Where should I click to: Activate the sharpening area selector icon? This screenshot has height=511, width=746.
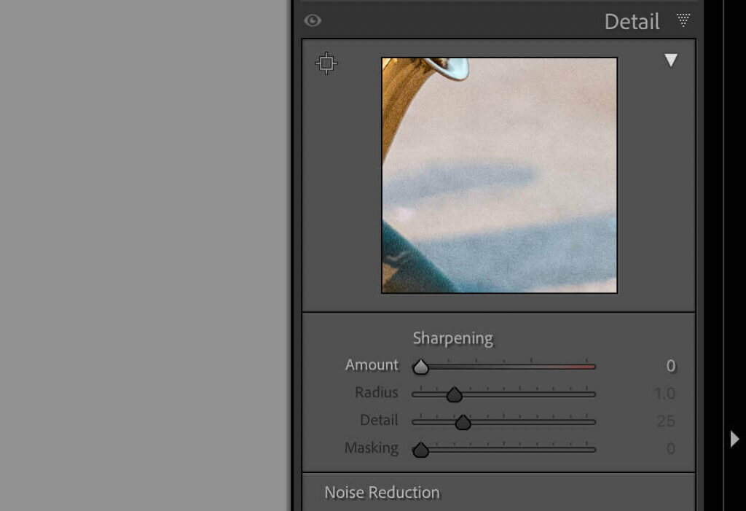point(326,63)
